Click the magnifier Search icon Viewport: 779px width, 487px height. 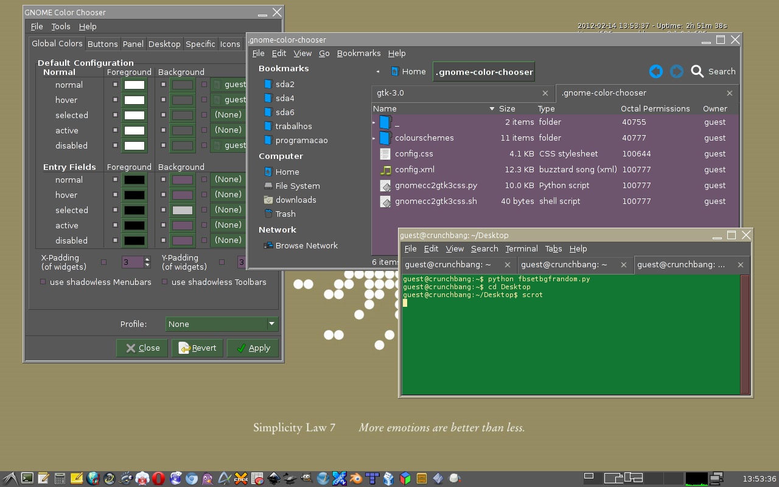coord(697,71)
